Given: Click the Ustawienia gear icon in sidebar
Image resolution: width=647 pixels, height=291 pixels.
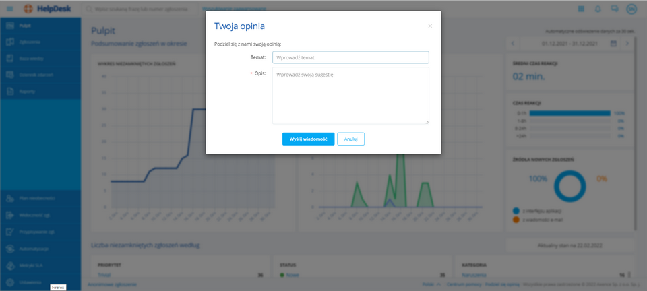Looking at the screenshot, I should [x=9, y=282].
